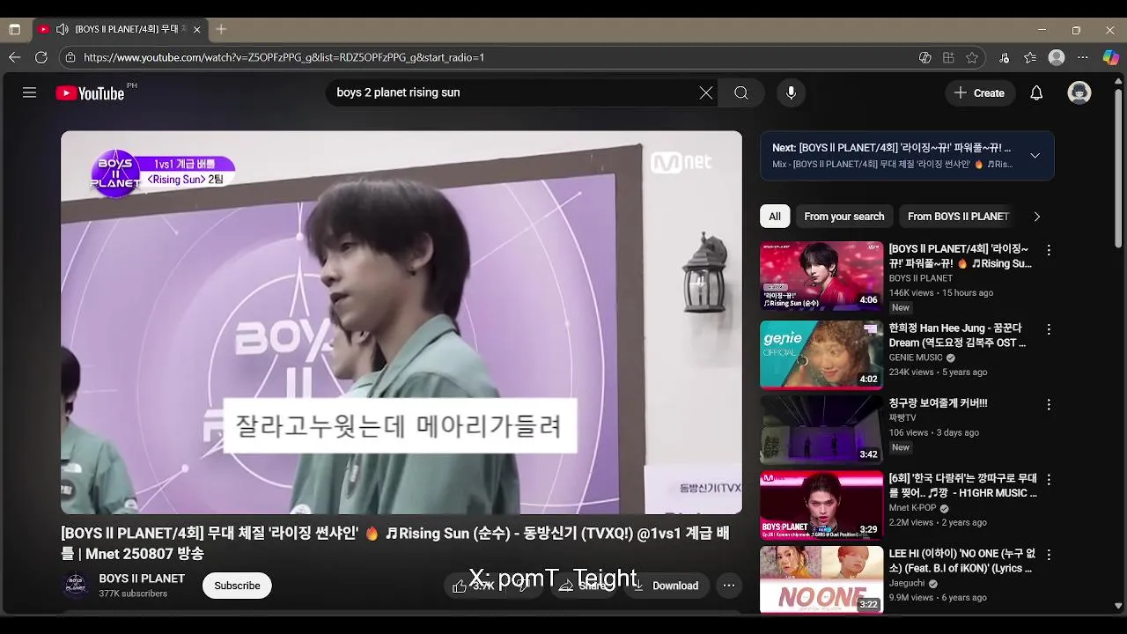Open options for H1GHR MUSIC video
This screenshot has height=634, width=1127.
click(1049, 480)
